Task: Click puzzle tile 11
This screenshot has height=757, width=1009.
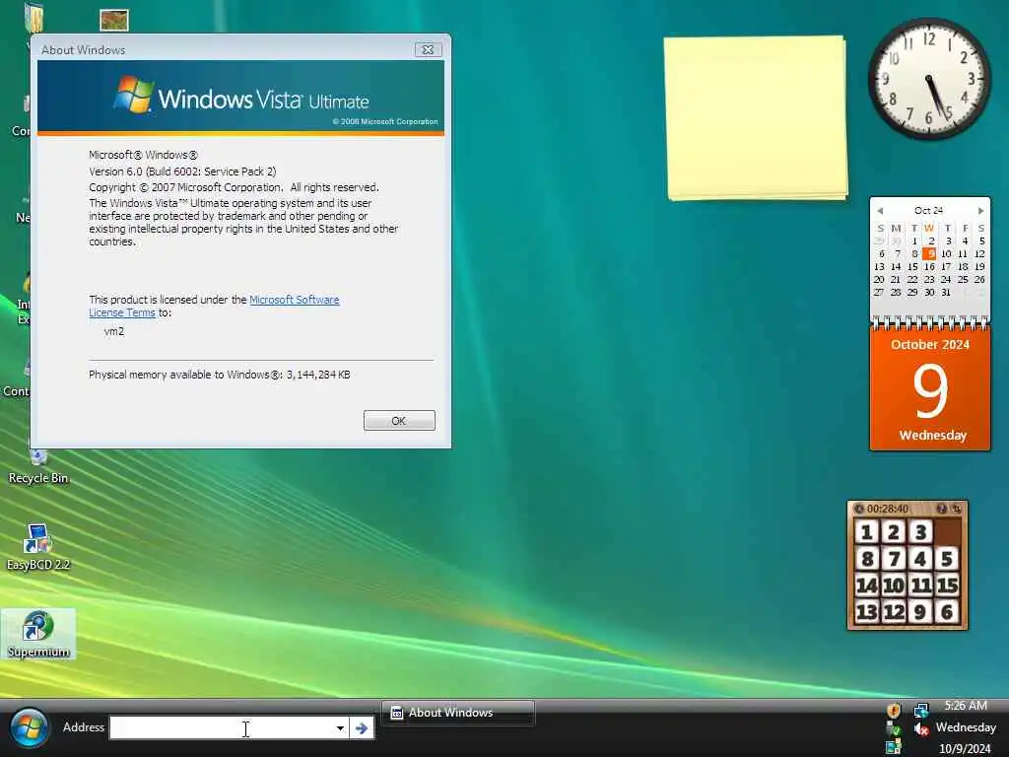Action: click(x=921, y=585)
